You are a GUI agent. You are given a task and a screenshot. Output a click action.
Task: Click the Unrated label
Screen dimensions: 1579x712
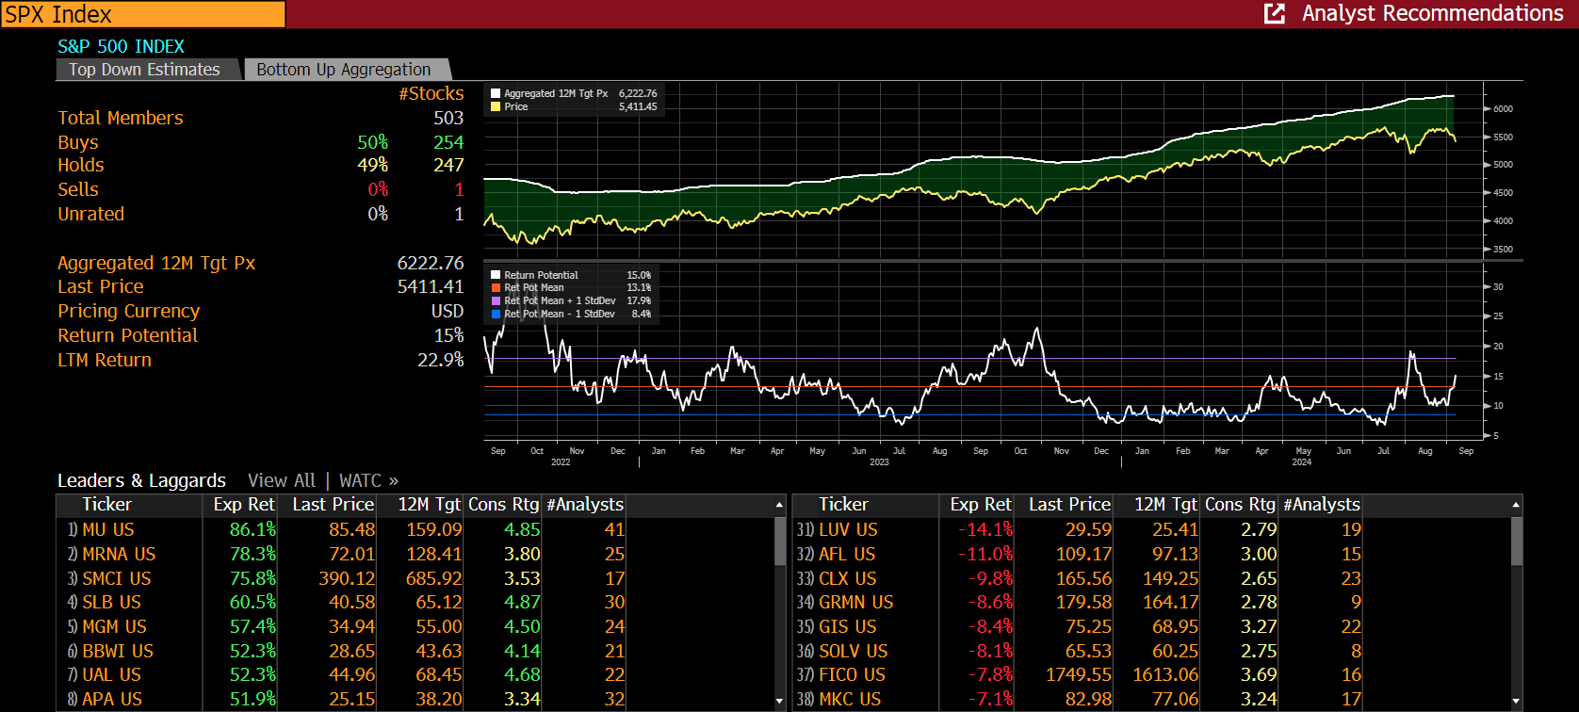tap(91, 215)
